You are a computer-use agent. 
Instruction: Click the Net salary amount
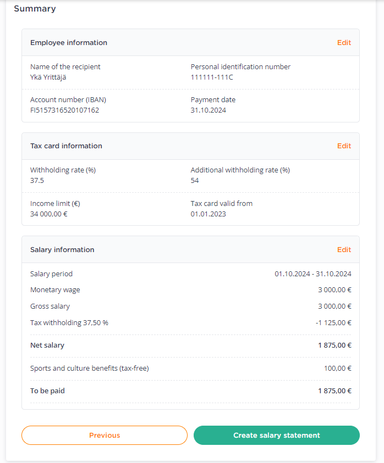(x=334, y=345)
